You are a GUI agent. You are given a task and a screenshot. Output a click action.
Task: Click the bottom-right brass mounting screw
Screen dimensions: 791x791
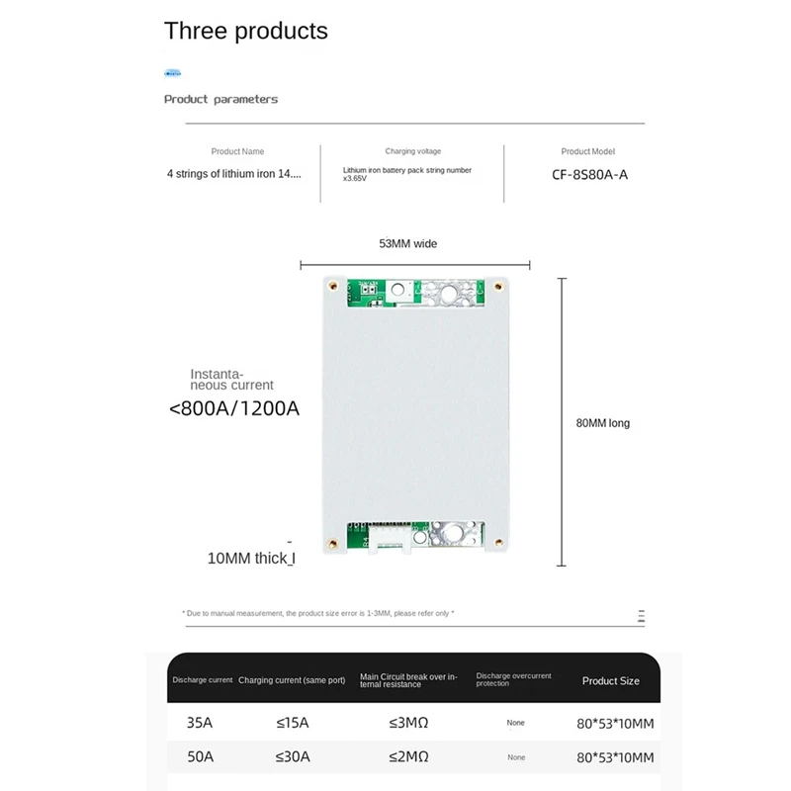tap(496, 541)
